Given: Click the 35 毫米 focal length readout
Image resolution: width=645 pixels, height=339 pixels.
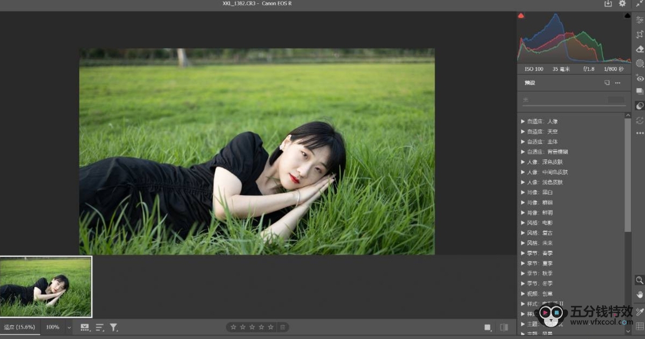Looking at the screenshot, I should point(562,69).
